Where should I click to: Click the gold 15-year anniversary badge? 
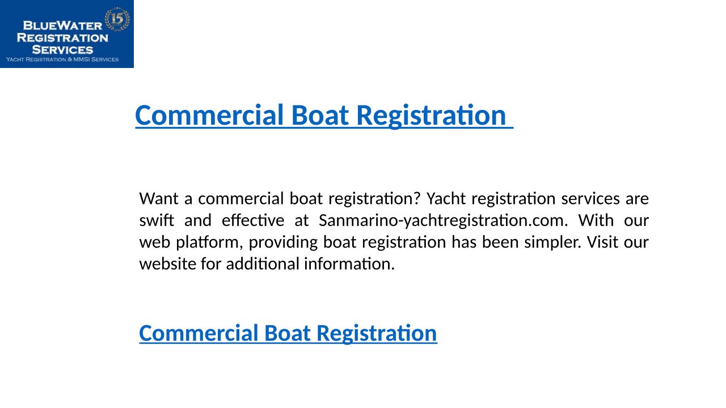pos(117,19)
